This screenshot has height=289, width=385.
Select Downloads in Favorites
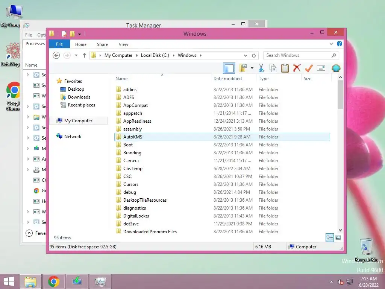point(79,97)
